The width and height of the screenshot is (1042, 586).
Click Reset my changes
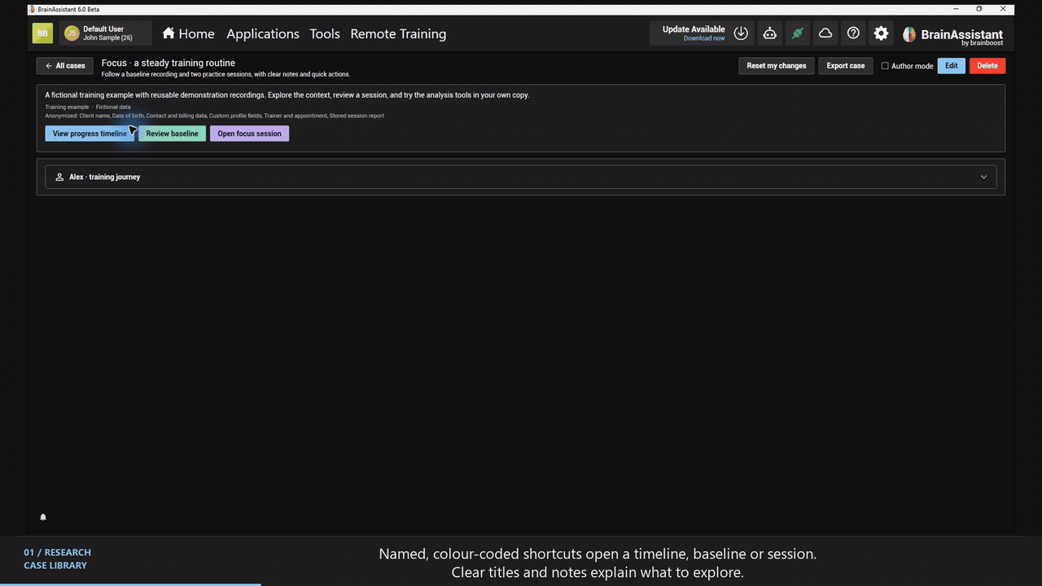777,66
